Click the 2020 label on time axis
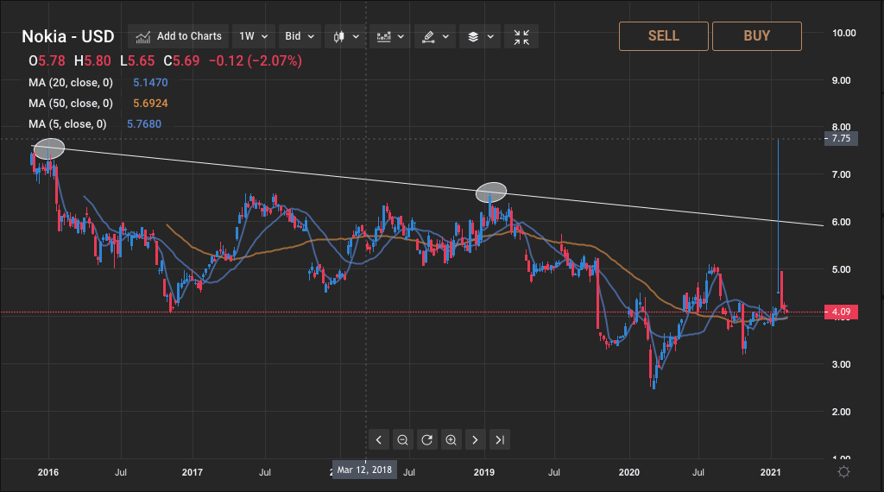The width and height of the screenshot is (884, 492). 629,472
